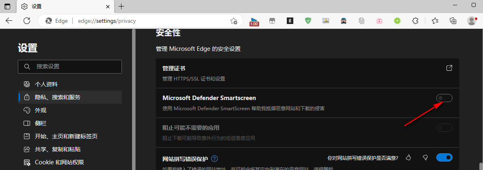Open the Favorites list
The image size is (483, 170).
(435, 21)
